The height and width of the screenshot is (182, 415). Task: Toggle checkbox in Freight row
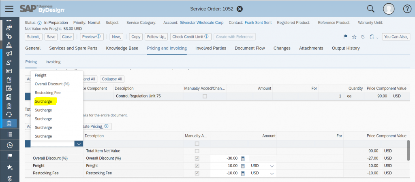pos(197,166)
